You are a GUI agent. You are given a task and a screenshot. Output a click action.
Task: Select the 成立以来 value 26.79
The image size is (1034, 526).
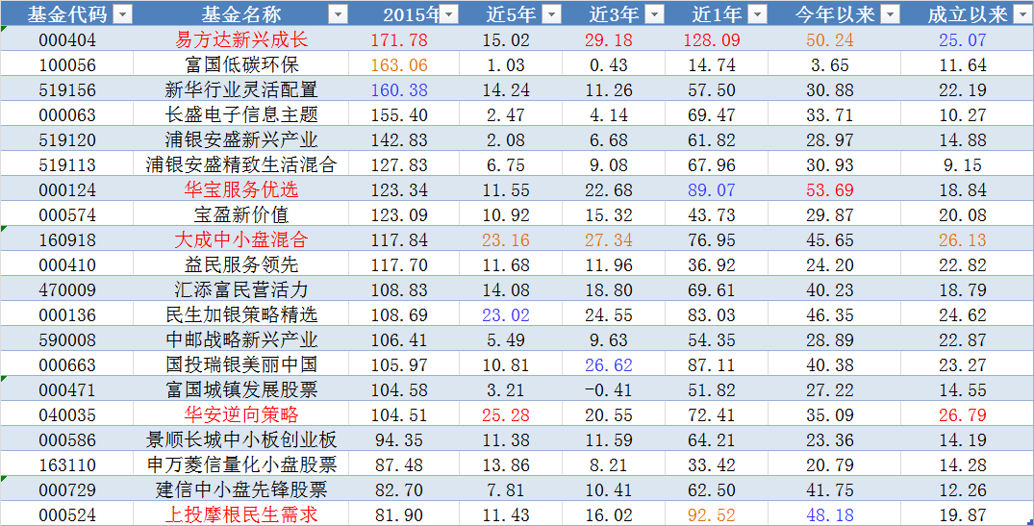[x=963, y=416]
